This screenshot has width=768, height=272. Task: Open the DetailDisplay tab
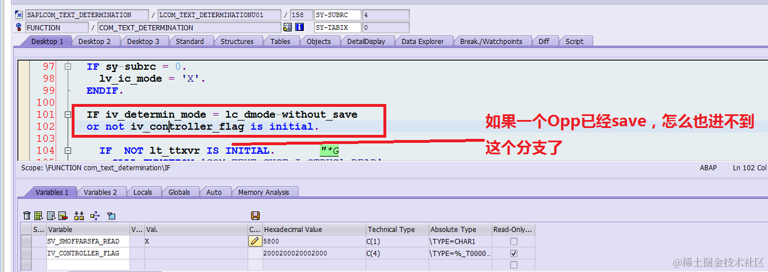366,41
